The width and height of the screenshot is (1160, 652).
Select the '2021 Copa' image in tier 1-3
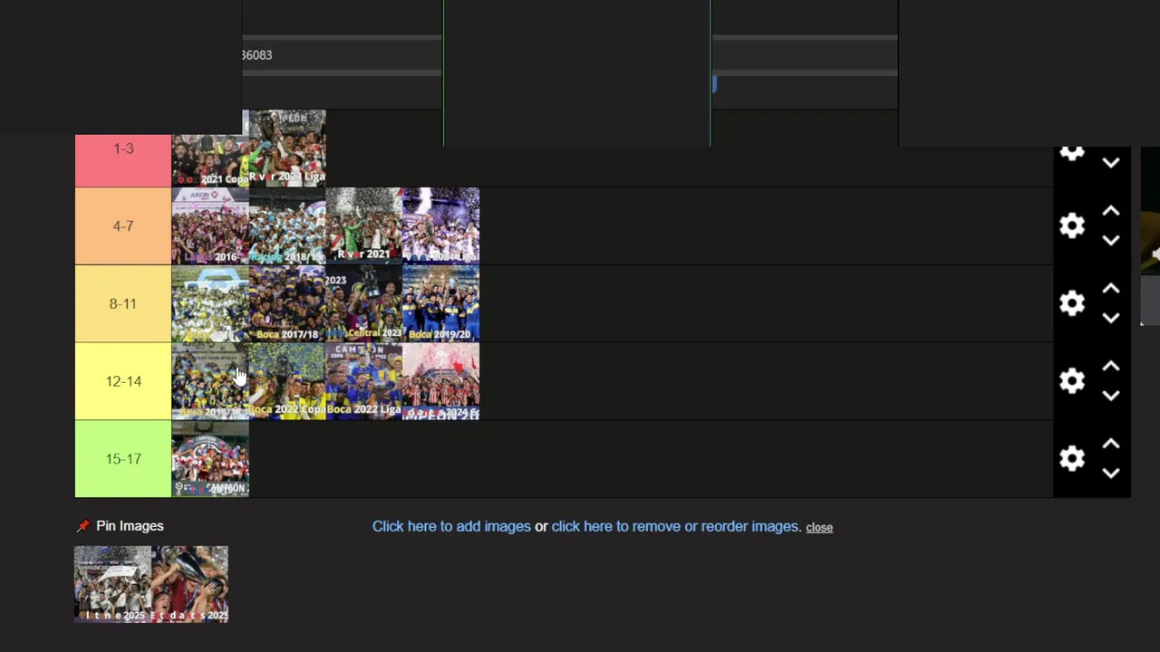[x=210, y=160]
